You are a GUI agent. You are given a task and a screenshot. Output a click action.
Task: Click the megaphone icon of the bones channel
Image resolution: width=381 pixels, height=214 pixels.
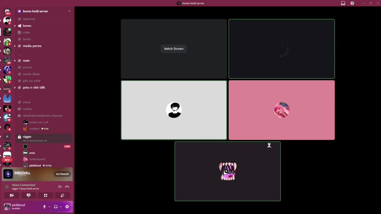(19, 26)
